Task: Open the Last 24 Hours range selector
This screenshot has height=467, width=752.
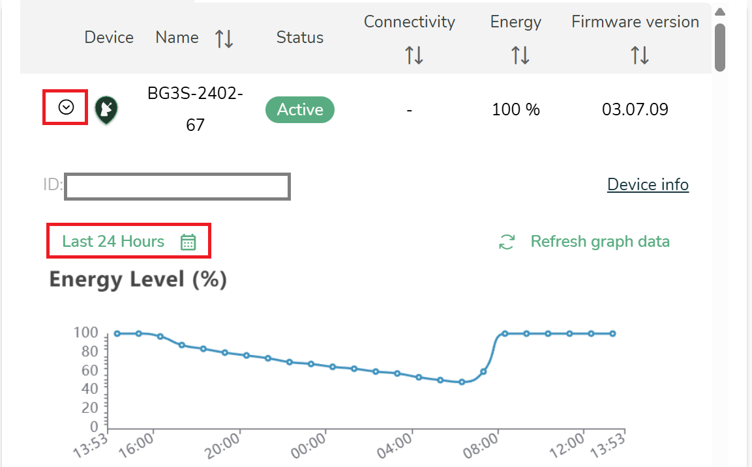Action: point(113,242)
